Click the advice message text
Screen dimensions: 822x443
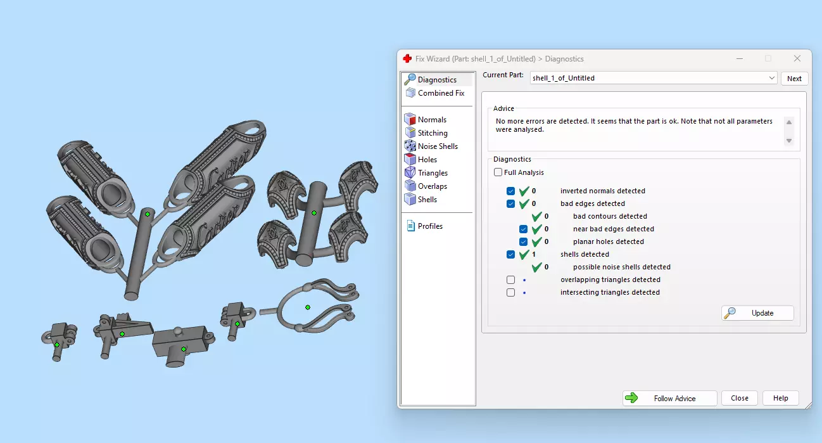coord(633,125)
